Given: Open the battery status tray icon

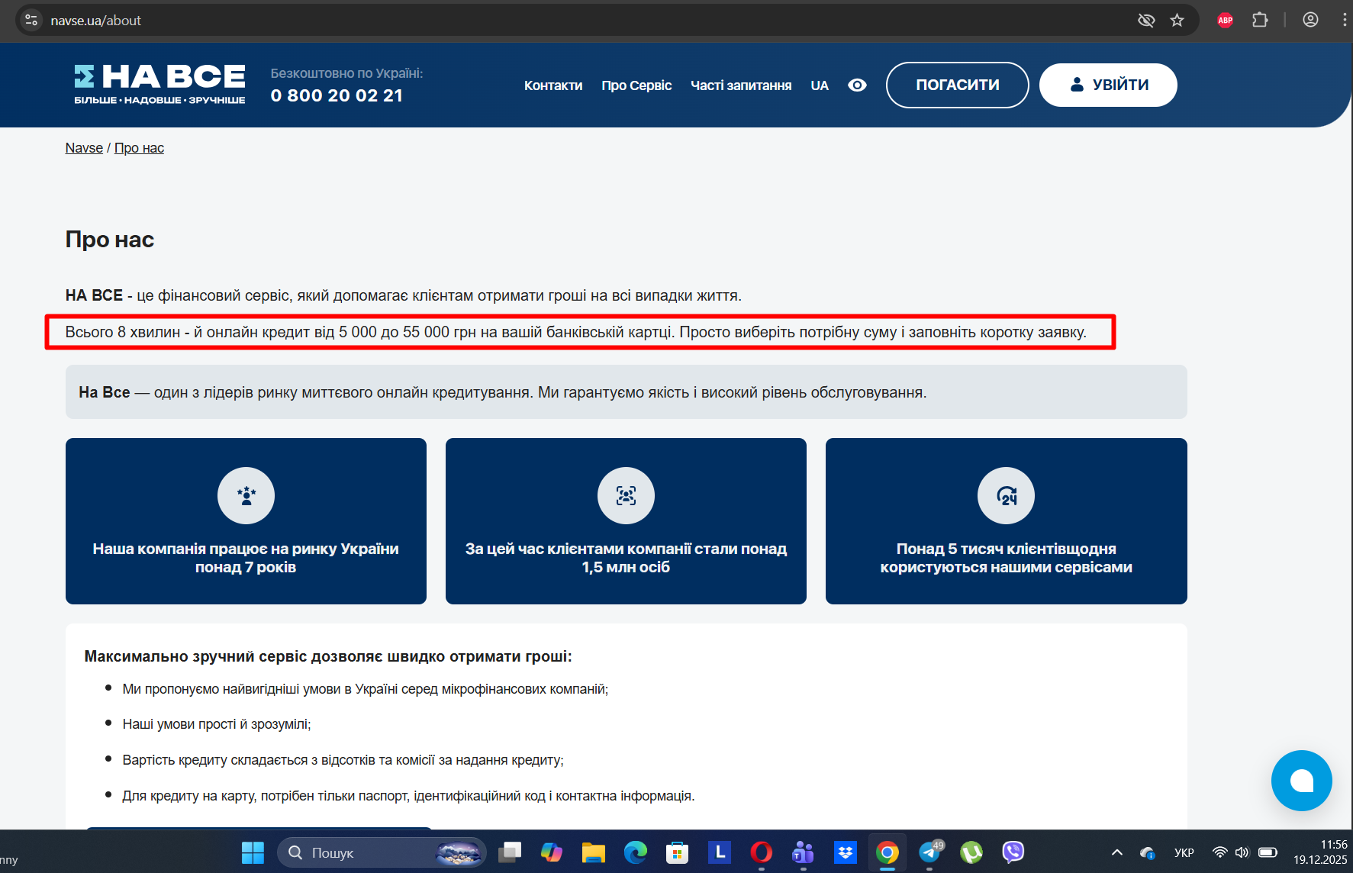Looking at the screenshot, I should point(1268,852).
